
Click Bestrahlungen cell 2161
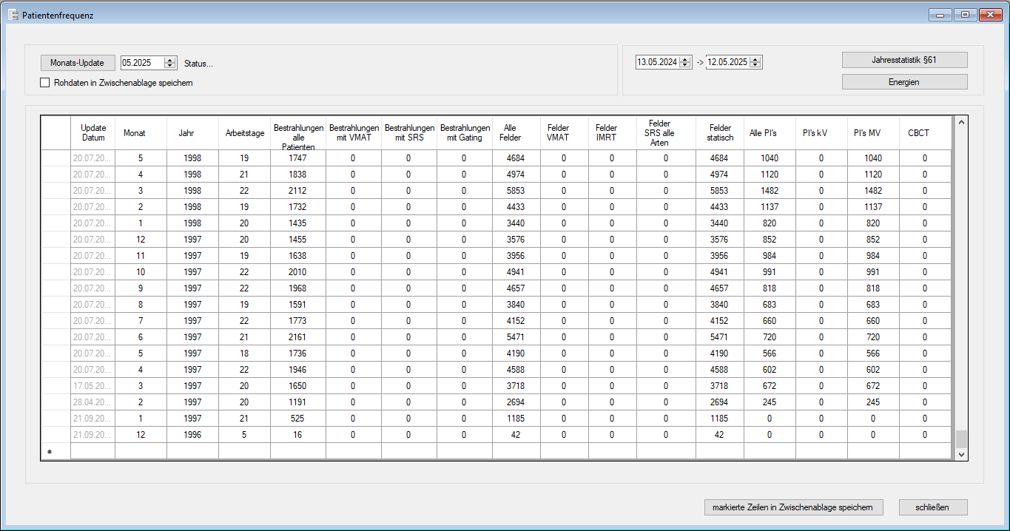tap(298, 336)
